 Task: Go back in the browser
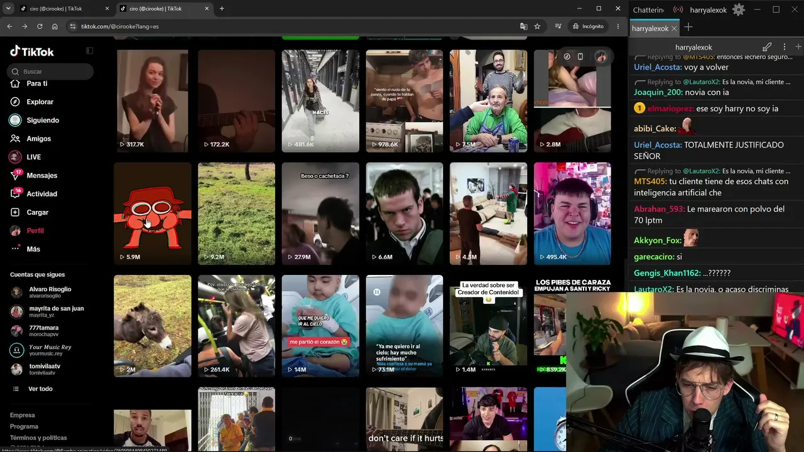tap(9, 26)
